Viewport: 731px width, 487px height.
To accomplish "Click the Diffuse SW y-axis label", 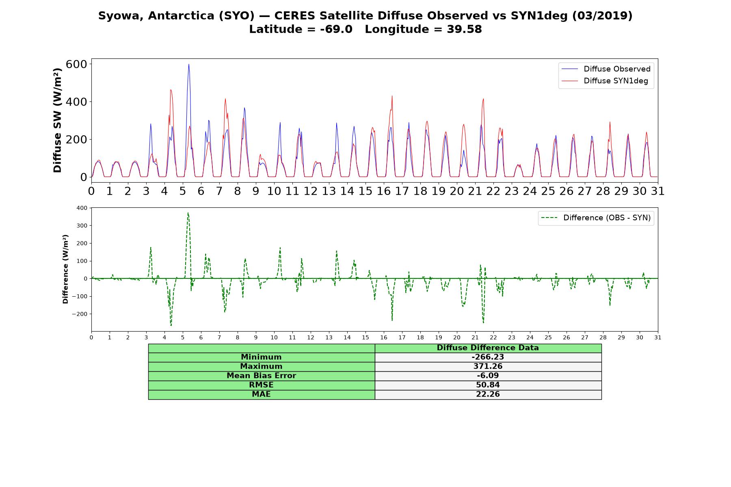I will (x=57, y=121).
